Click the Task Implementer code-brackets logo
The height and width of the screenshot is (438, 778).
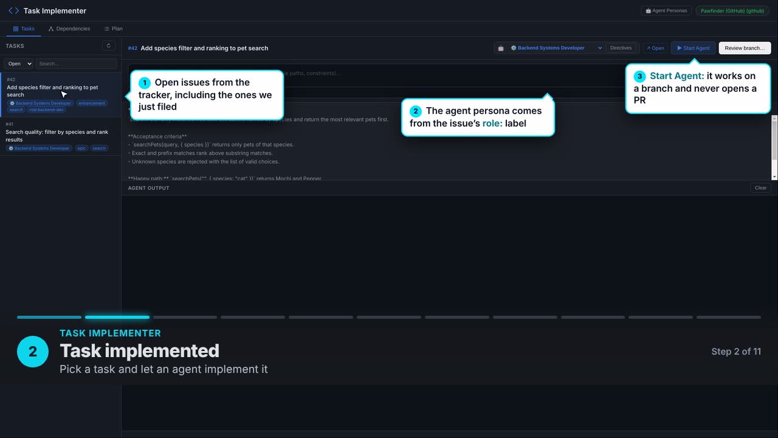point(13,11)
